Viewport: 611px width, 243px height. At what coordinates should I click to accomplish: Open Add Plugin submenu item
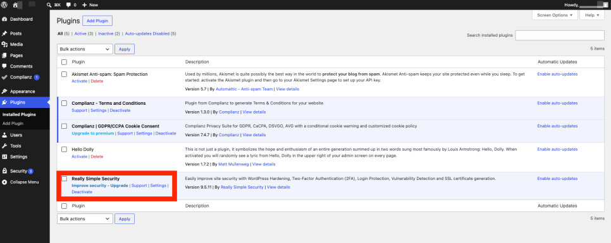(13, 123)
